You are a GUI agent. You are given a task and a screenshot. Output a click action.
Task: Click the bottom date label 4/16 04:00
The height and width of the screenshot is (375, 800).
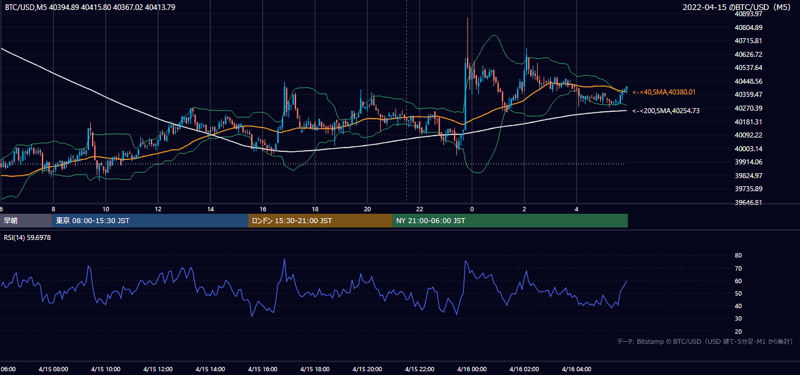pos(577,369)
